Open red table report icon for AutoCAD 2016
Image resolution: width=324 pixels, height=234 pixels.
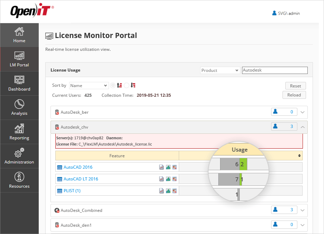pos(175,167)
